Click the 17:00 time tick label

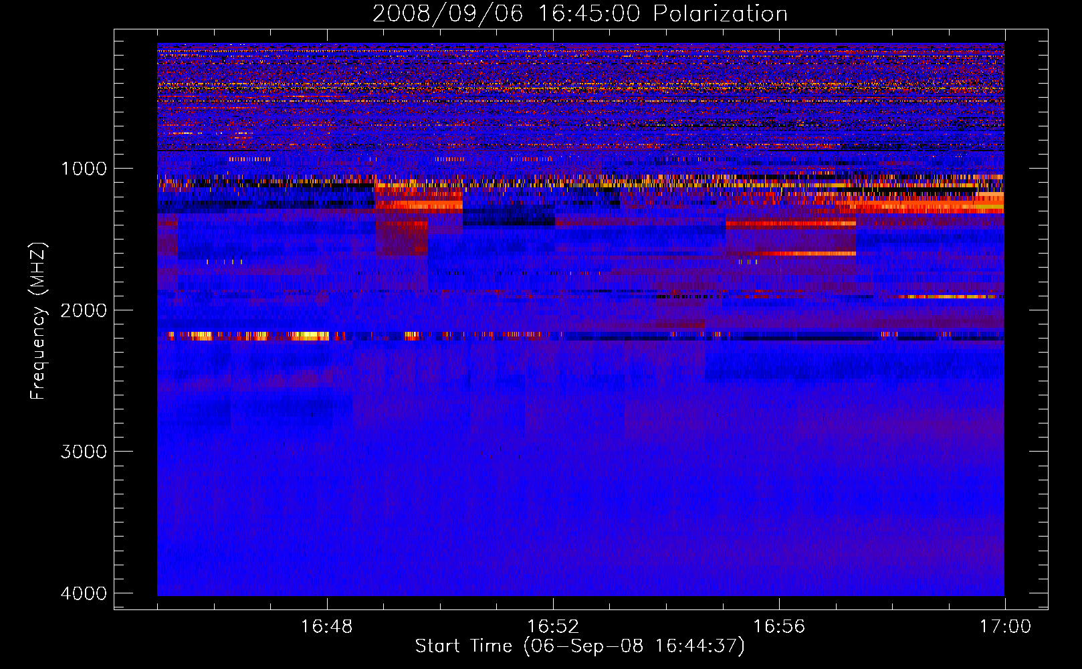point(1005,627)
